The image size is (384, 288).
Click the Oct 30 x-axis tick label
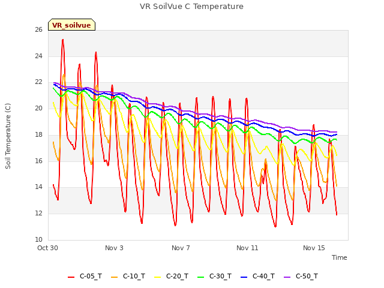[x=47, y=248]
